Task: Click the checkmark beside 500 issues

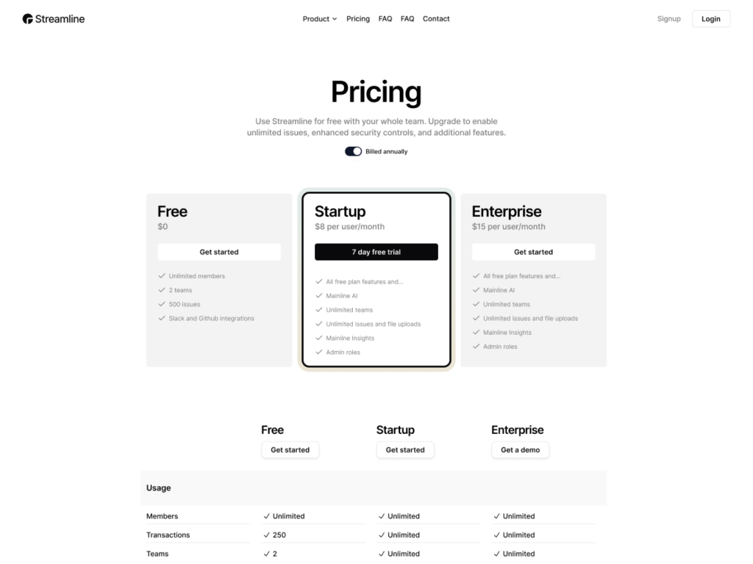Action: (162, 304)
